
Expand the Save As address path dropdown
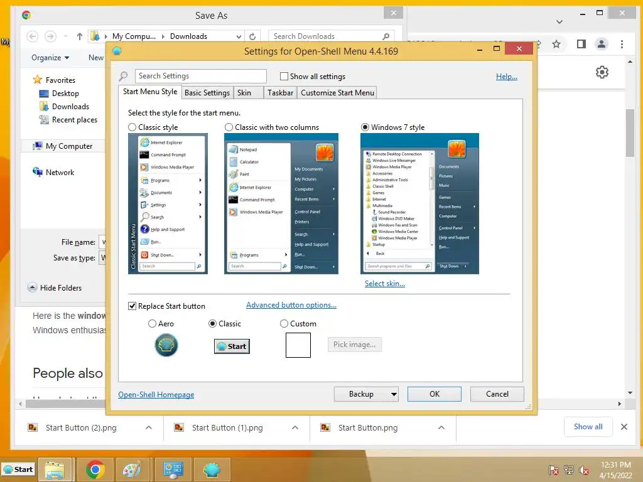click(239, 36)
